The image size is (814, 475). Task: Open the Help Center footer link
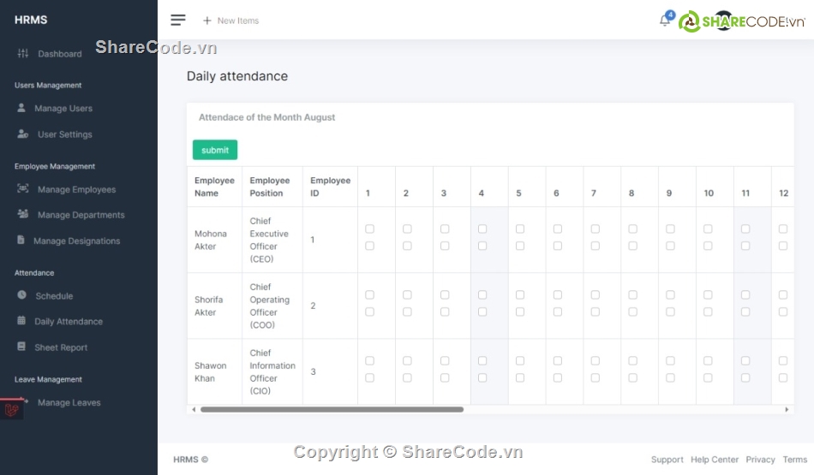tap(715, 460)
